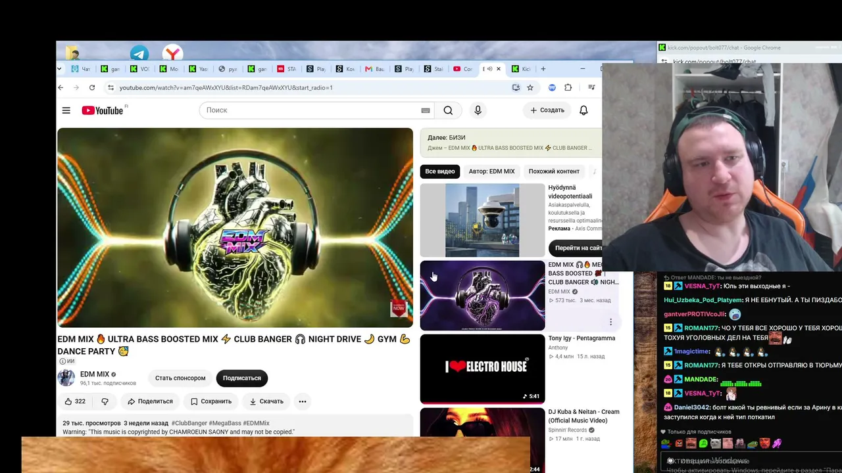Open the 'Далее: БИЗИ' playlist panel
Image resolution: width=842 pixels, height=473 pixels.
coord(510,143)
